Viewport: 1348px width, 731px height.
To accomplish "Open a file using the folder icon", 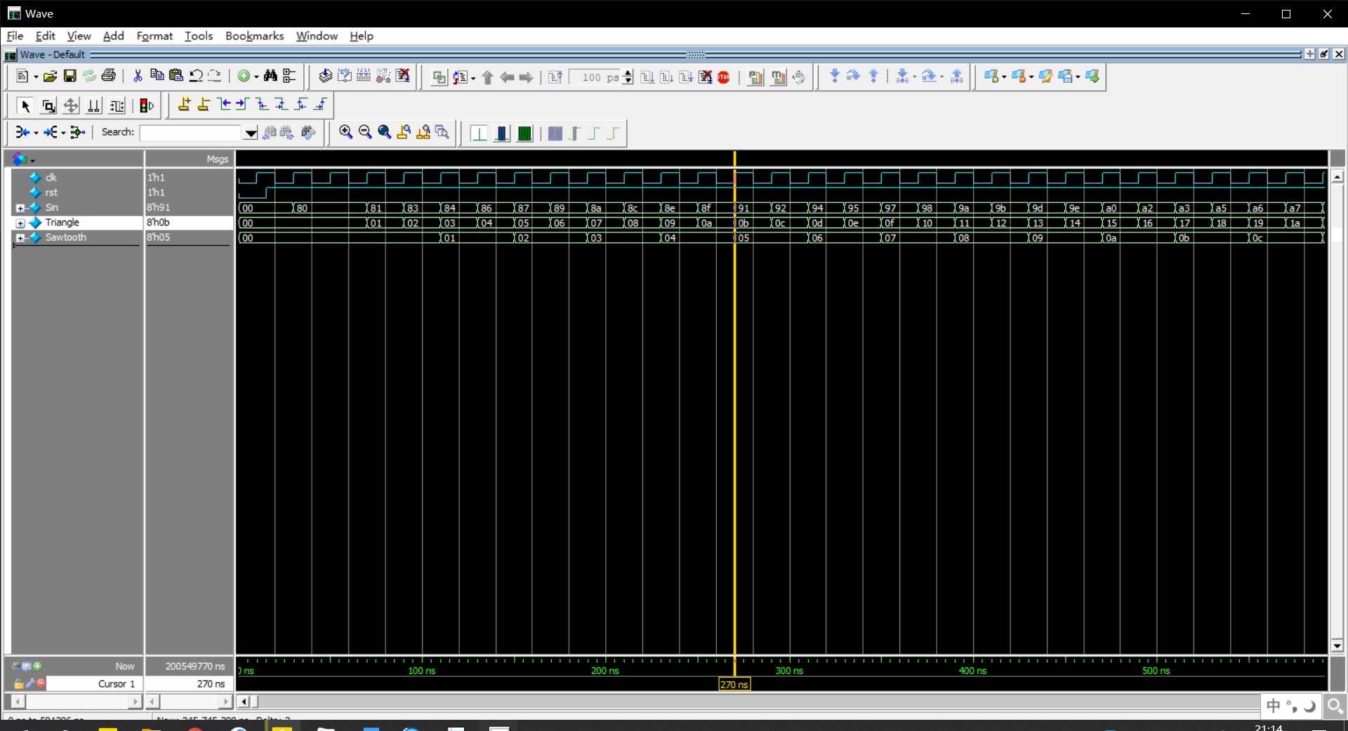I will (x=50, y=77).
